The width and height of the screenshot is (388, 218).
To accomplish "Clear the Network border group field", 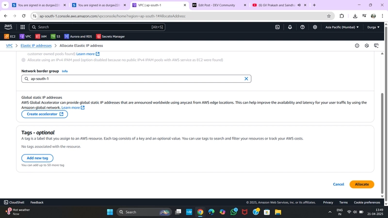I will point(246,78).
